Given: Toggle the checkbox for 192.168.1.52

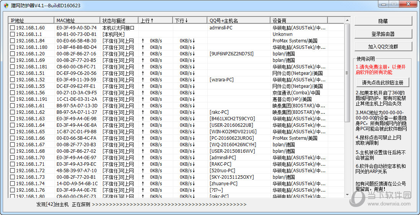Looking at the screenshot, I should 12,80.
